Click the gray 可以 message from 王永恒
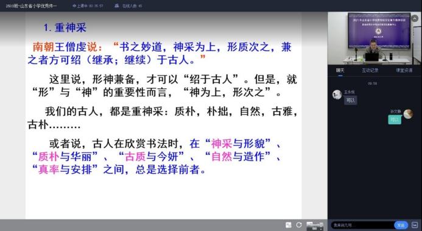This screenshot has height=231, width=422. click(x=350, y=101)
